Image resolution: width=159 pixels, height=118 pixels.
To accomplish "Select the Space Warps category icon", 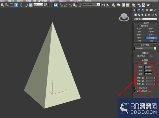I will click(153, 15).
